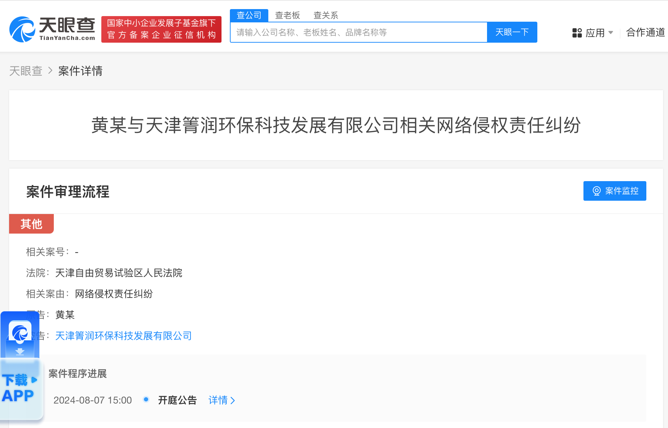Switch to the 查关系 search tab
Image resolution: width=668 pixels, height=428 pixels.
326,15
